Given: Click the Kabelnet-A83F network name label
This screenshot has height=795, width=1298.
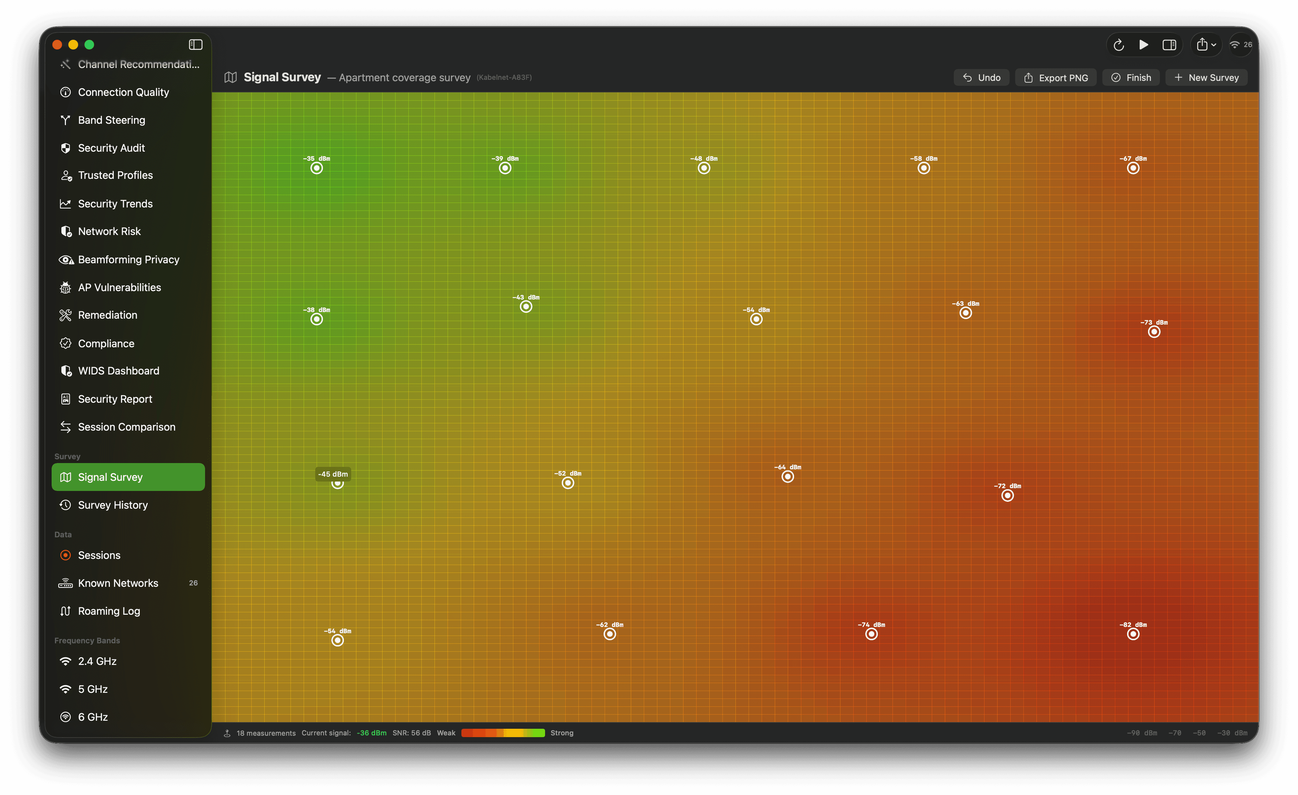Looking at the screenshot, I should coord(504,77).
